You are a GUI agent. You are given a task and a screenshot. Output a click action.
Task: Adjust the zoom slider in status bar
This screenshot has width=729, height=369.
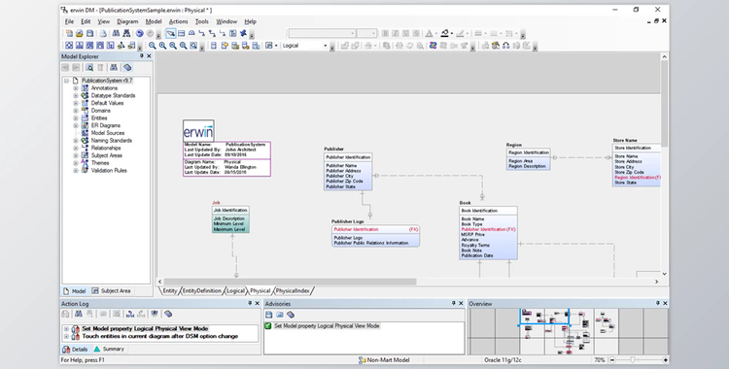(633, 360)
